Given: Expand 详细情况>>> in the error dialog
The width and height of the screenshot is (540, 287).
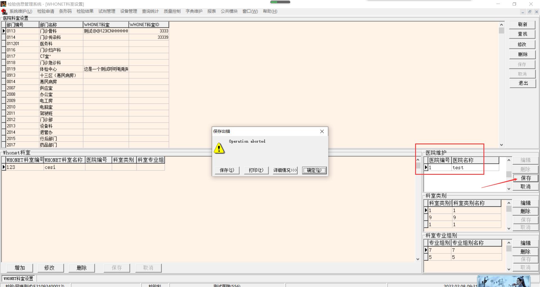Looking at the screenshot, I should pyautogui.click(x=285, y=170).
